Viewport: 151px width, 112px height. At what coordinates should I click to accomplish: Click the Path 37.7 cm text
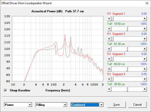pos(74,11)
